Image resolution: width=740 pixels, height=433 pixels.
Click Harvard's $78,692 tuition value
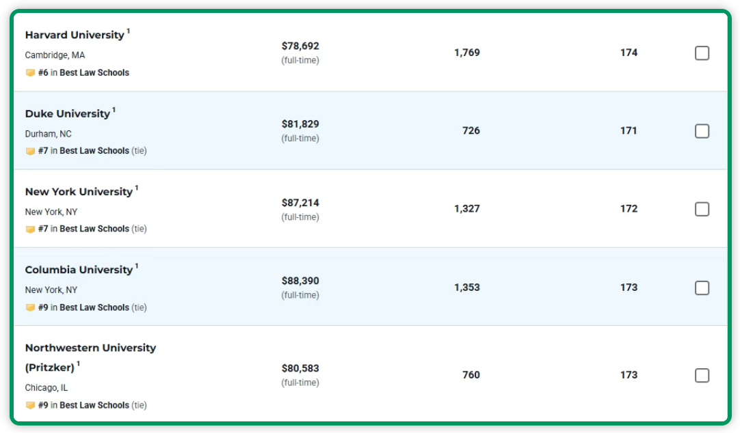[300, 46]
